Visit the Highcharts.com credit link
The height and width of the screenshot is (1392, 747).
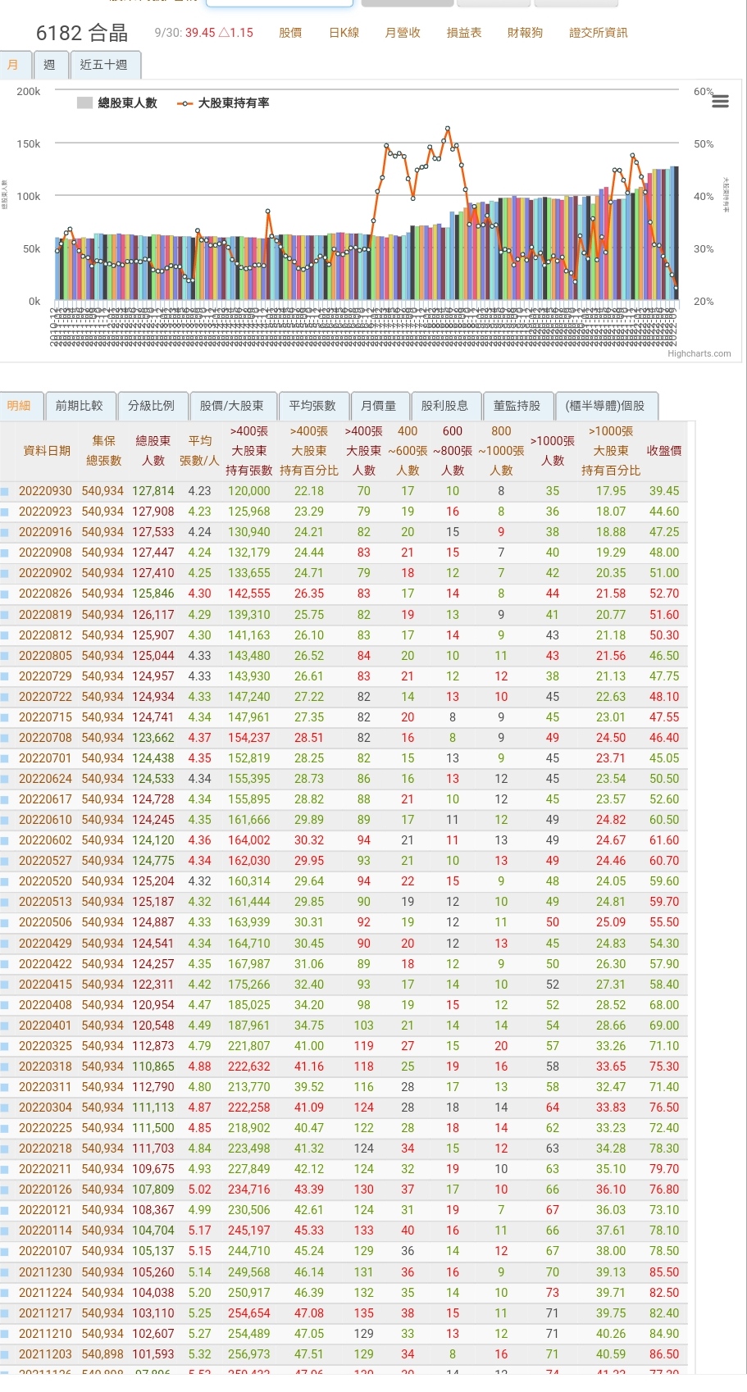point(699,354)
